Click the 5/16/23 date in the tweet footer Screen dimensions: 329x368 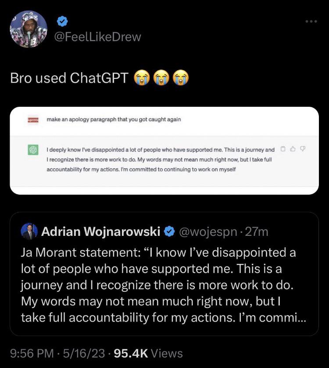tap(85, 353)
